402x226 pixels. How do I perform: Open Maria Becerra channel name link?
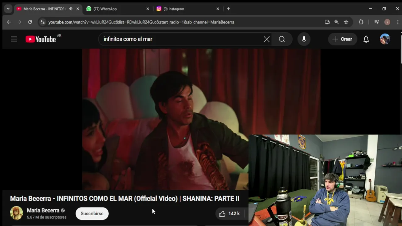[x=43, y=211]
